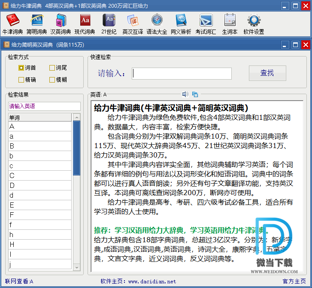Select lowercase 'd' in the word list
Viewport: 312px width, 288px height.
40,195
